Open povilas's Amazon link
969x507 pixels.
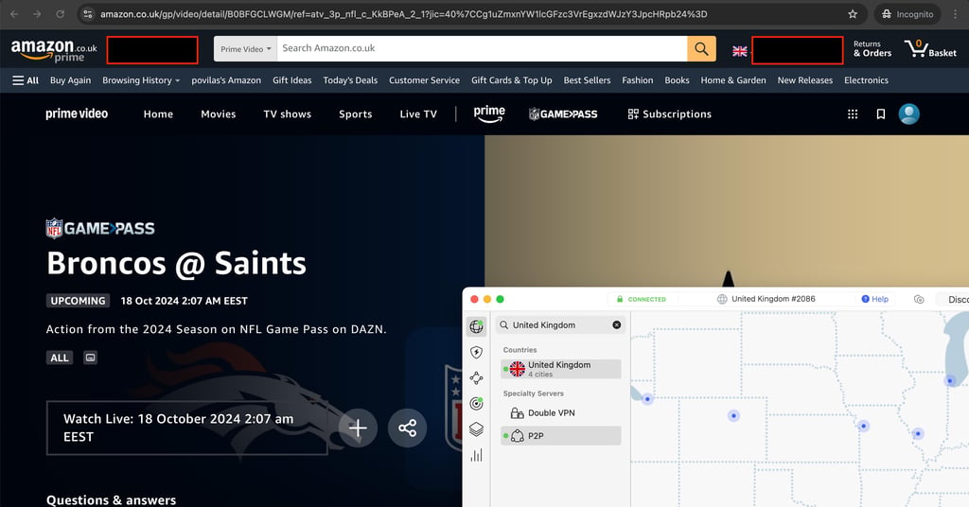point(226,80)
